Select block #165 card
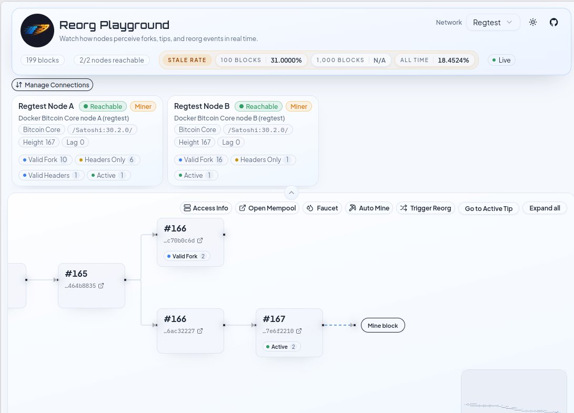 (x=92, y=286)
